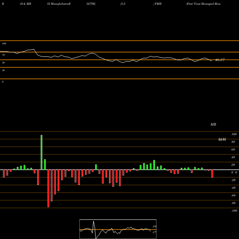Screen dimensions: 239x239
Task: Click the -60 axis label in MR panel
Action: coord(233,196)
